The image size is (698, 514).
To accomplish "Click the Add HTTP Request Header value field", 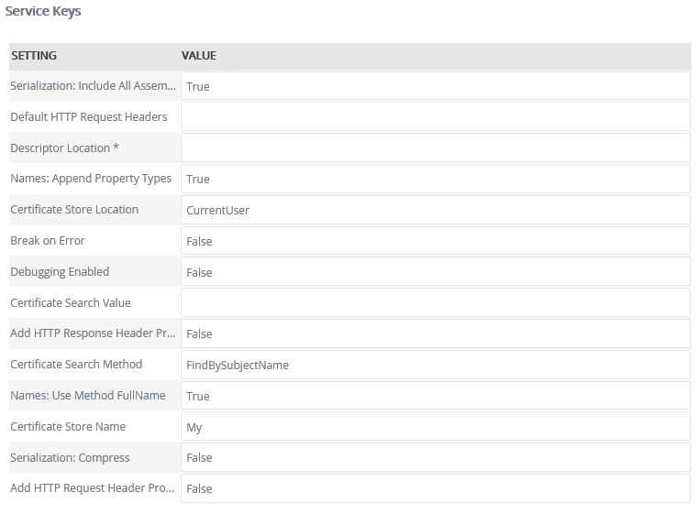I will [x=435, y=488].
